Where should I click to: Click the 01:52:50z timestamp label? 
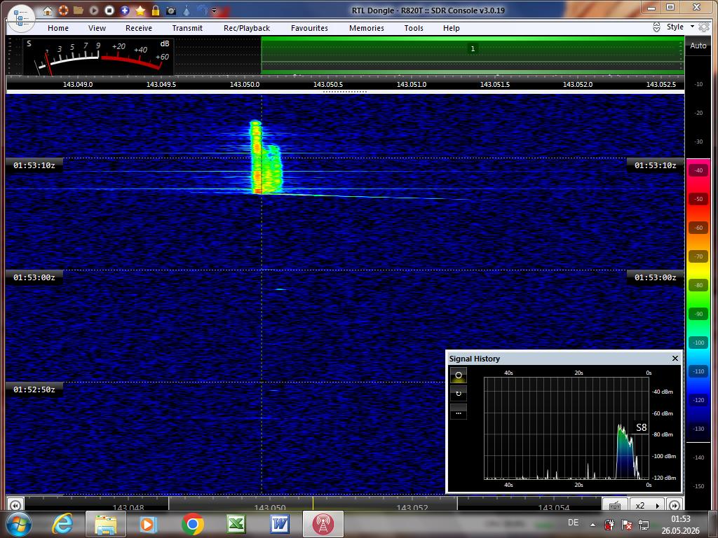34,389
